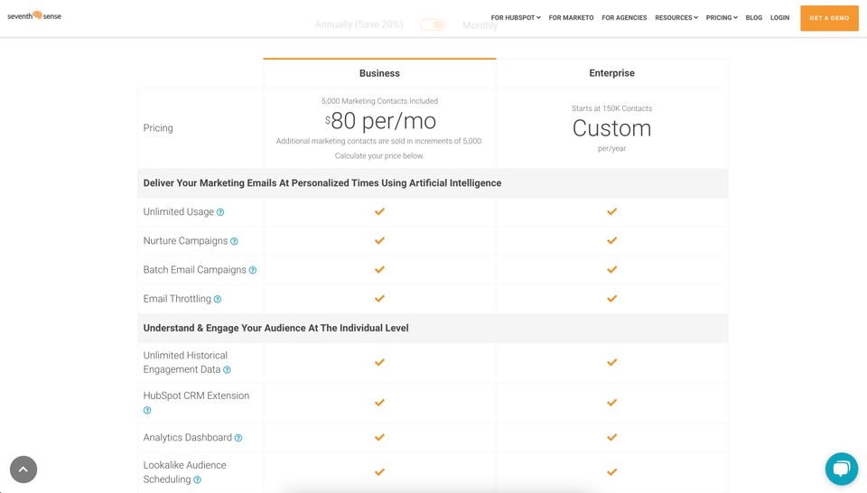Click Enterprise checkmark for Unlimited Usage
Viewport: 867px width, 493px height.
coord(611,211)
